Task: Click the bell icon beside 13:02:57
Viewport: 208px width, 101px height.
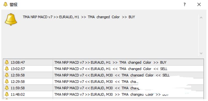Action: pyautogui.click(x=7, y=69)
